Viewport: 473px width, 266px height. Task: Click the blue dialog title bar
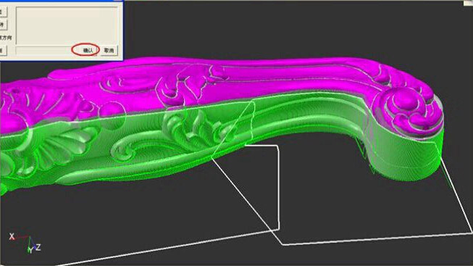tap(60, 1)
